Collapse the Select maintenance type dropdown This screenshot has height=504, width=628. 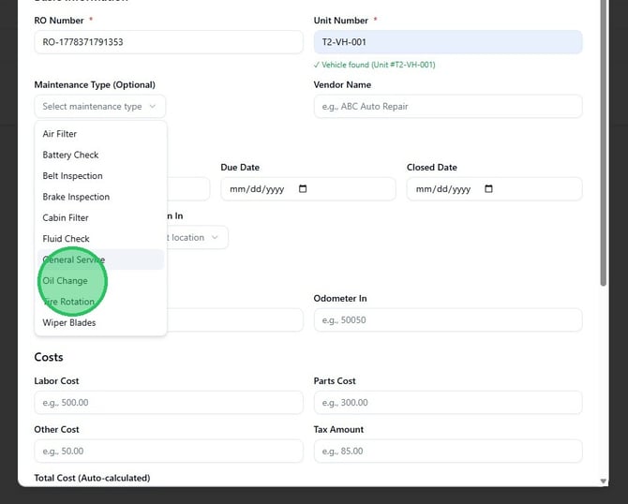coord(99,107)
